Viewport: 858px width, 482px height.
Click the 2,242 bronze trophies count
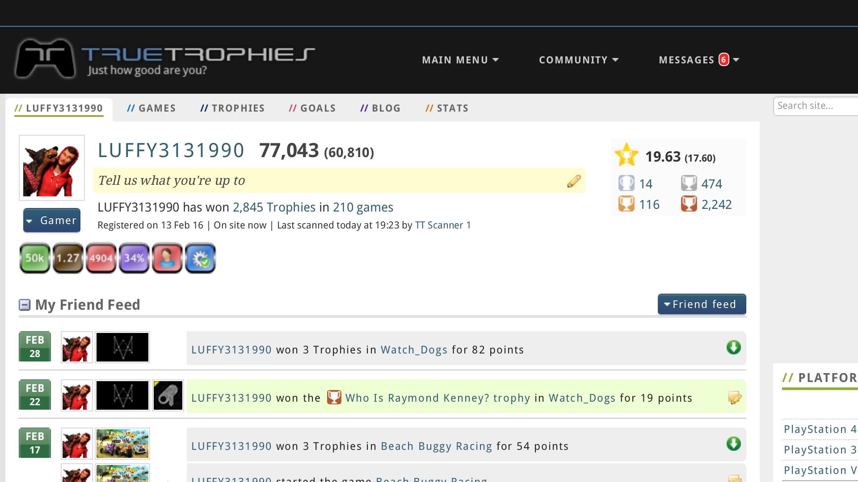tap(716, 204)
